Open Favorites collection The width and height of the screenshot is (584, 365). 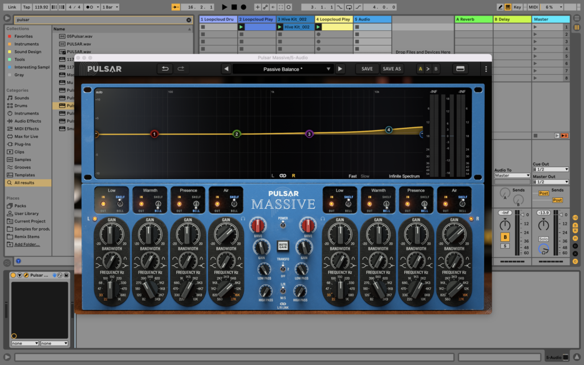[23, 36]
